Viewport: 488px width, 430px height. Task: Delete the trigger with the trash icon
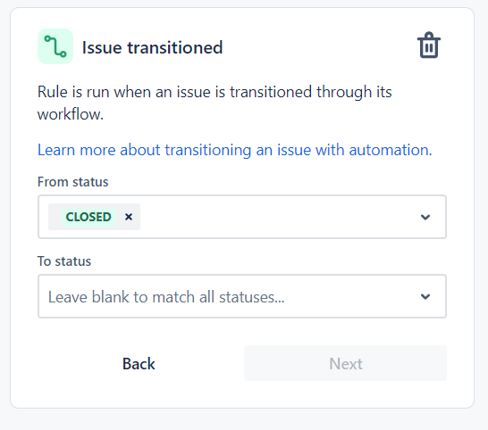[x=428, y=45]
